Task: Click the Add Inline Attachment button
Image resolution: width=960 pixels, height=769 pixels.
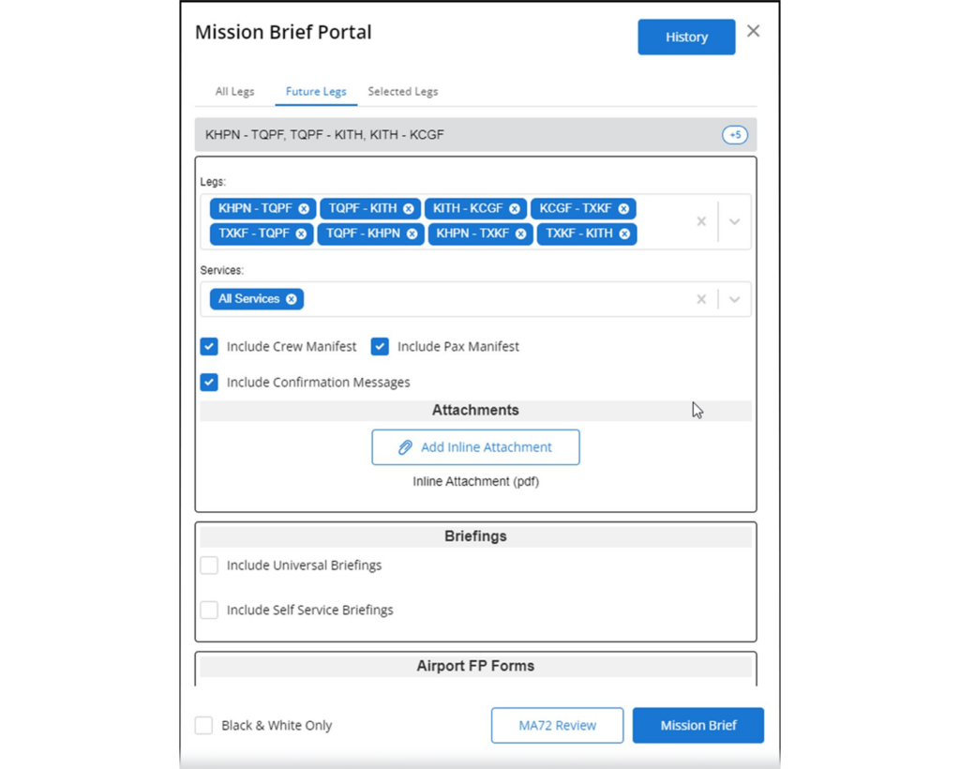Action: coord(475,447)
